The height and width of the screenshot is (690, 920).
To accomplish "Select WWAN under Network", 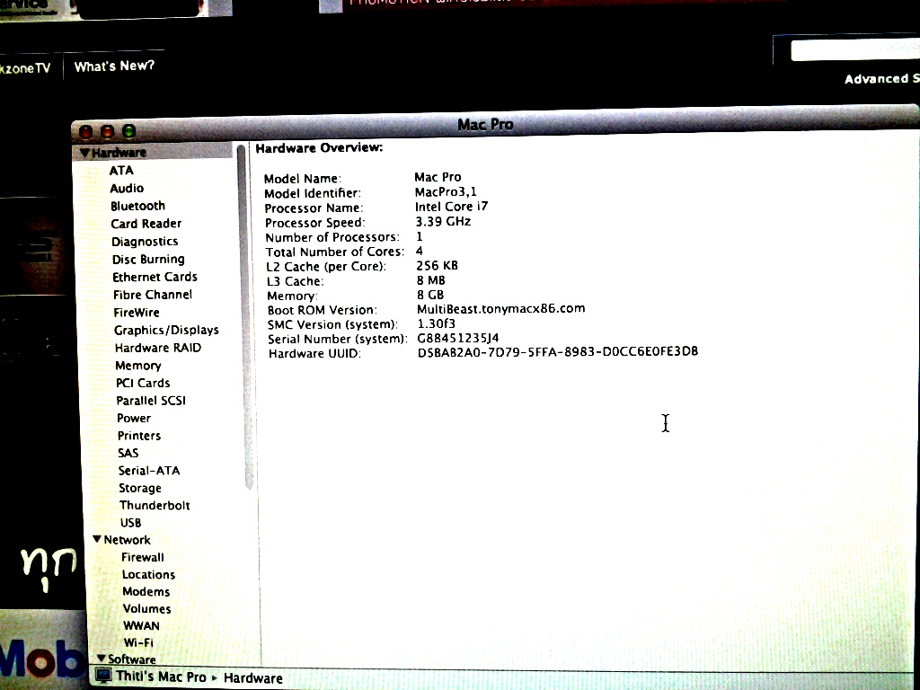I will [x=141, y=625].
